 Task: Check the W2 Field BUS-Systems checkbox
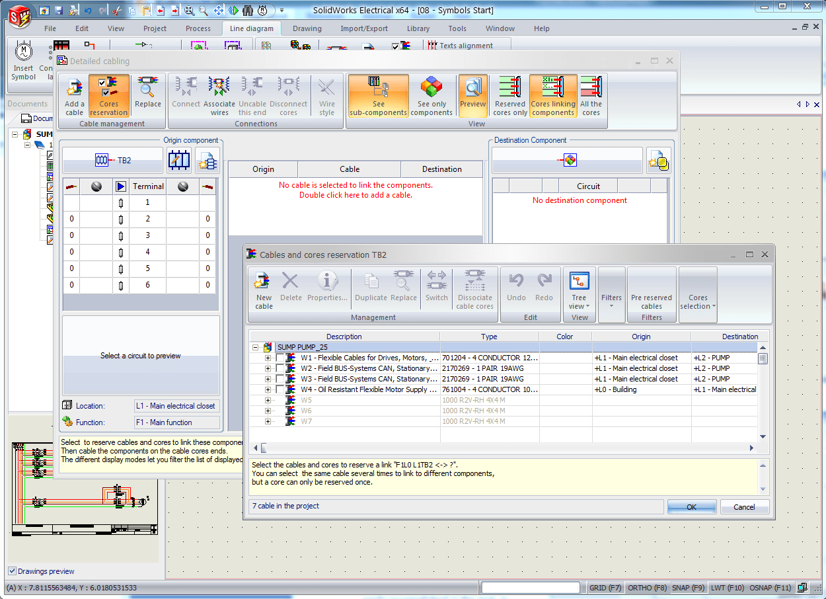click(280, 369)
